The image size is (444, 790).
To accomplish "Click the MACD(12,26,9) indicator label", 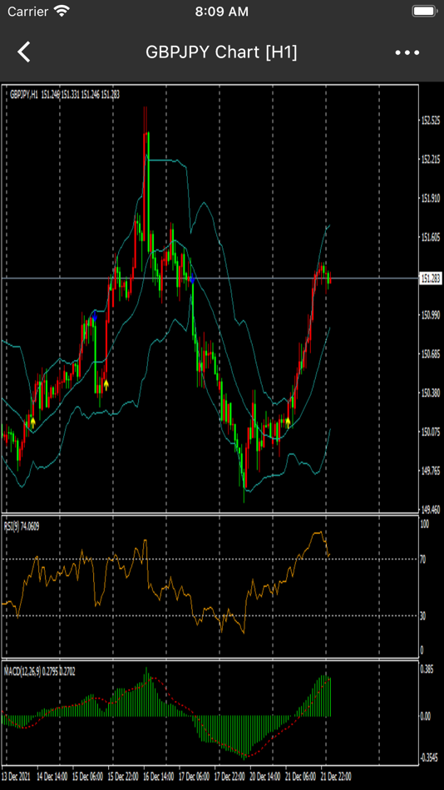I will [x=39, y=672].
